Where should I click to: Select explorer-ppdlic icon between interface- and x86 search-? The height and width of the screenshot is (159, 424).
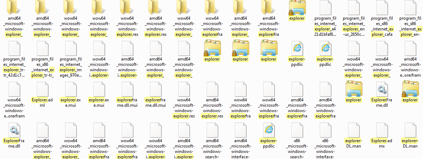[269, 130]
